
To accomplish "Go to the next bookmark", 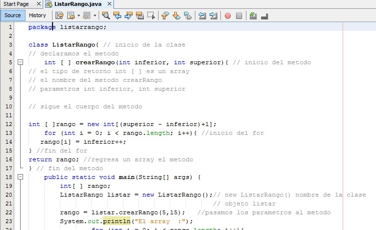I will [x=176, y=15].
